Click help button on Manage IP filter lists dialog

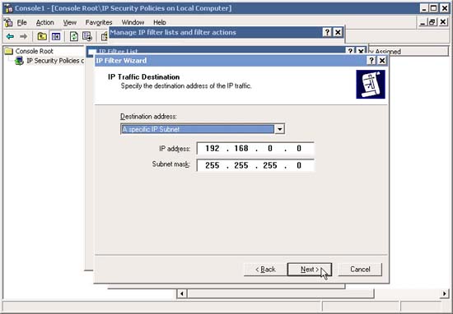tap(327, 32)
